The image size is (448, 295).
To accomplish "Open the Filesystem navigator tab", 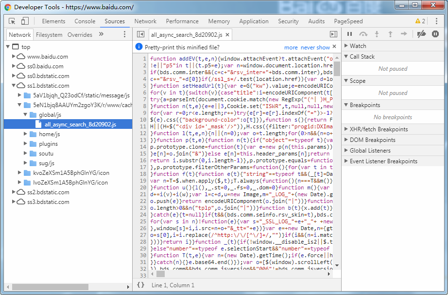I will 49,35.
